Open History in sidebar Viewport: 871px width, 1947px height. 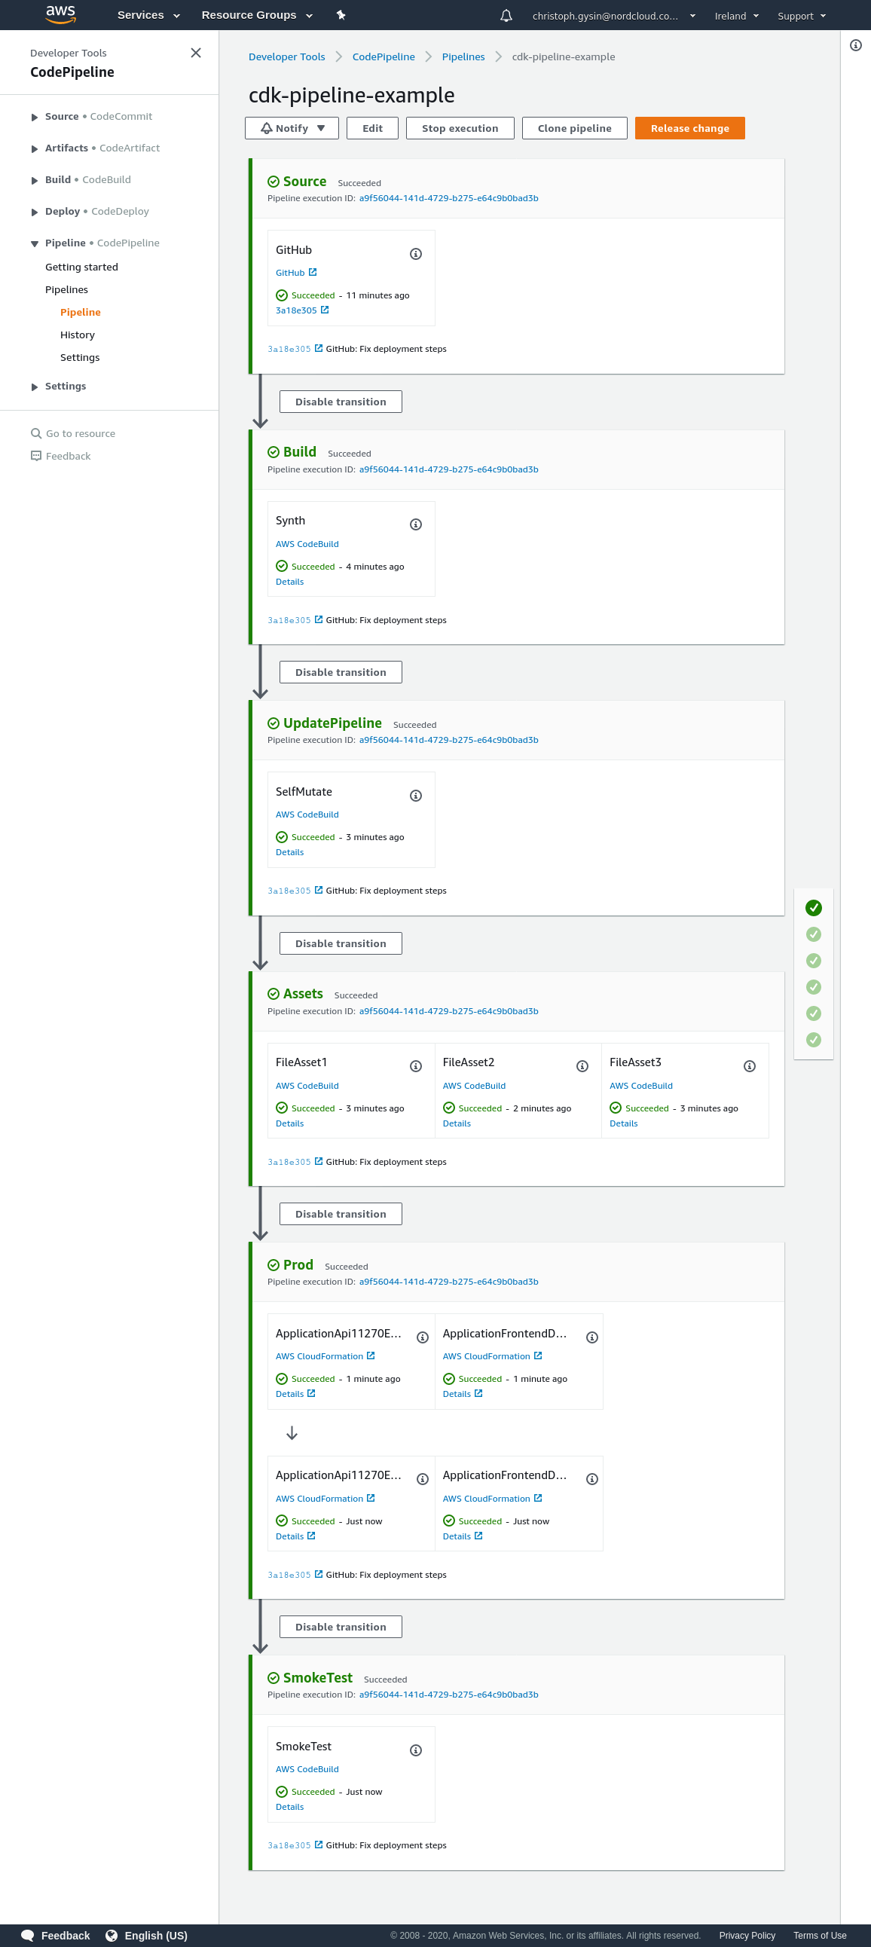point(77,335)
